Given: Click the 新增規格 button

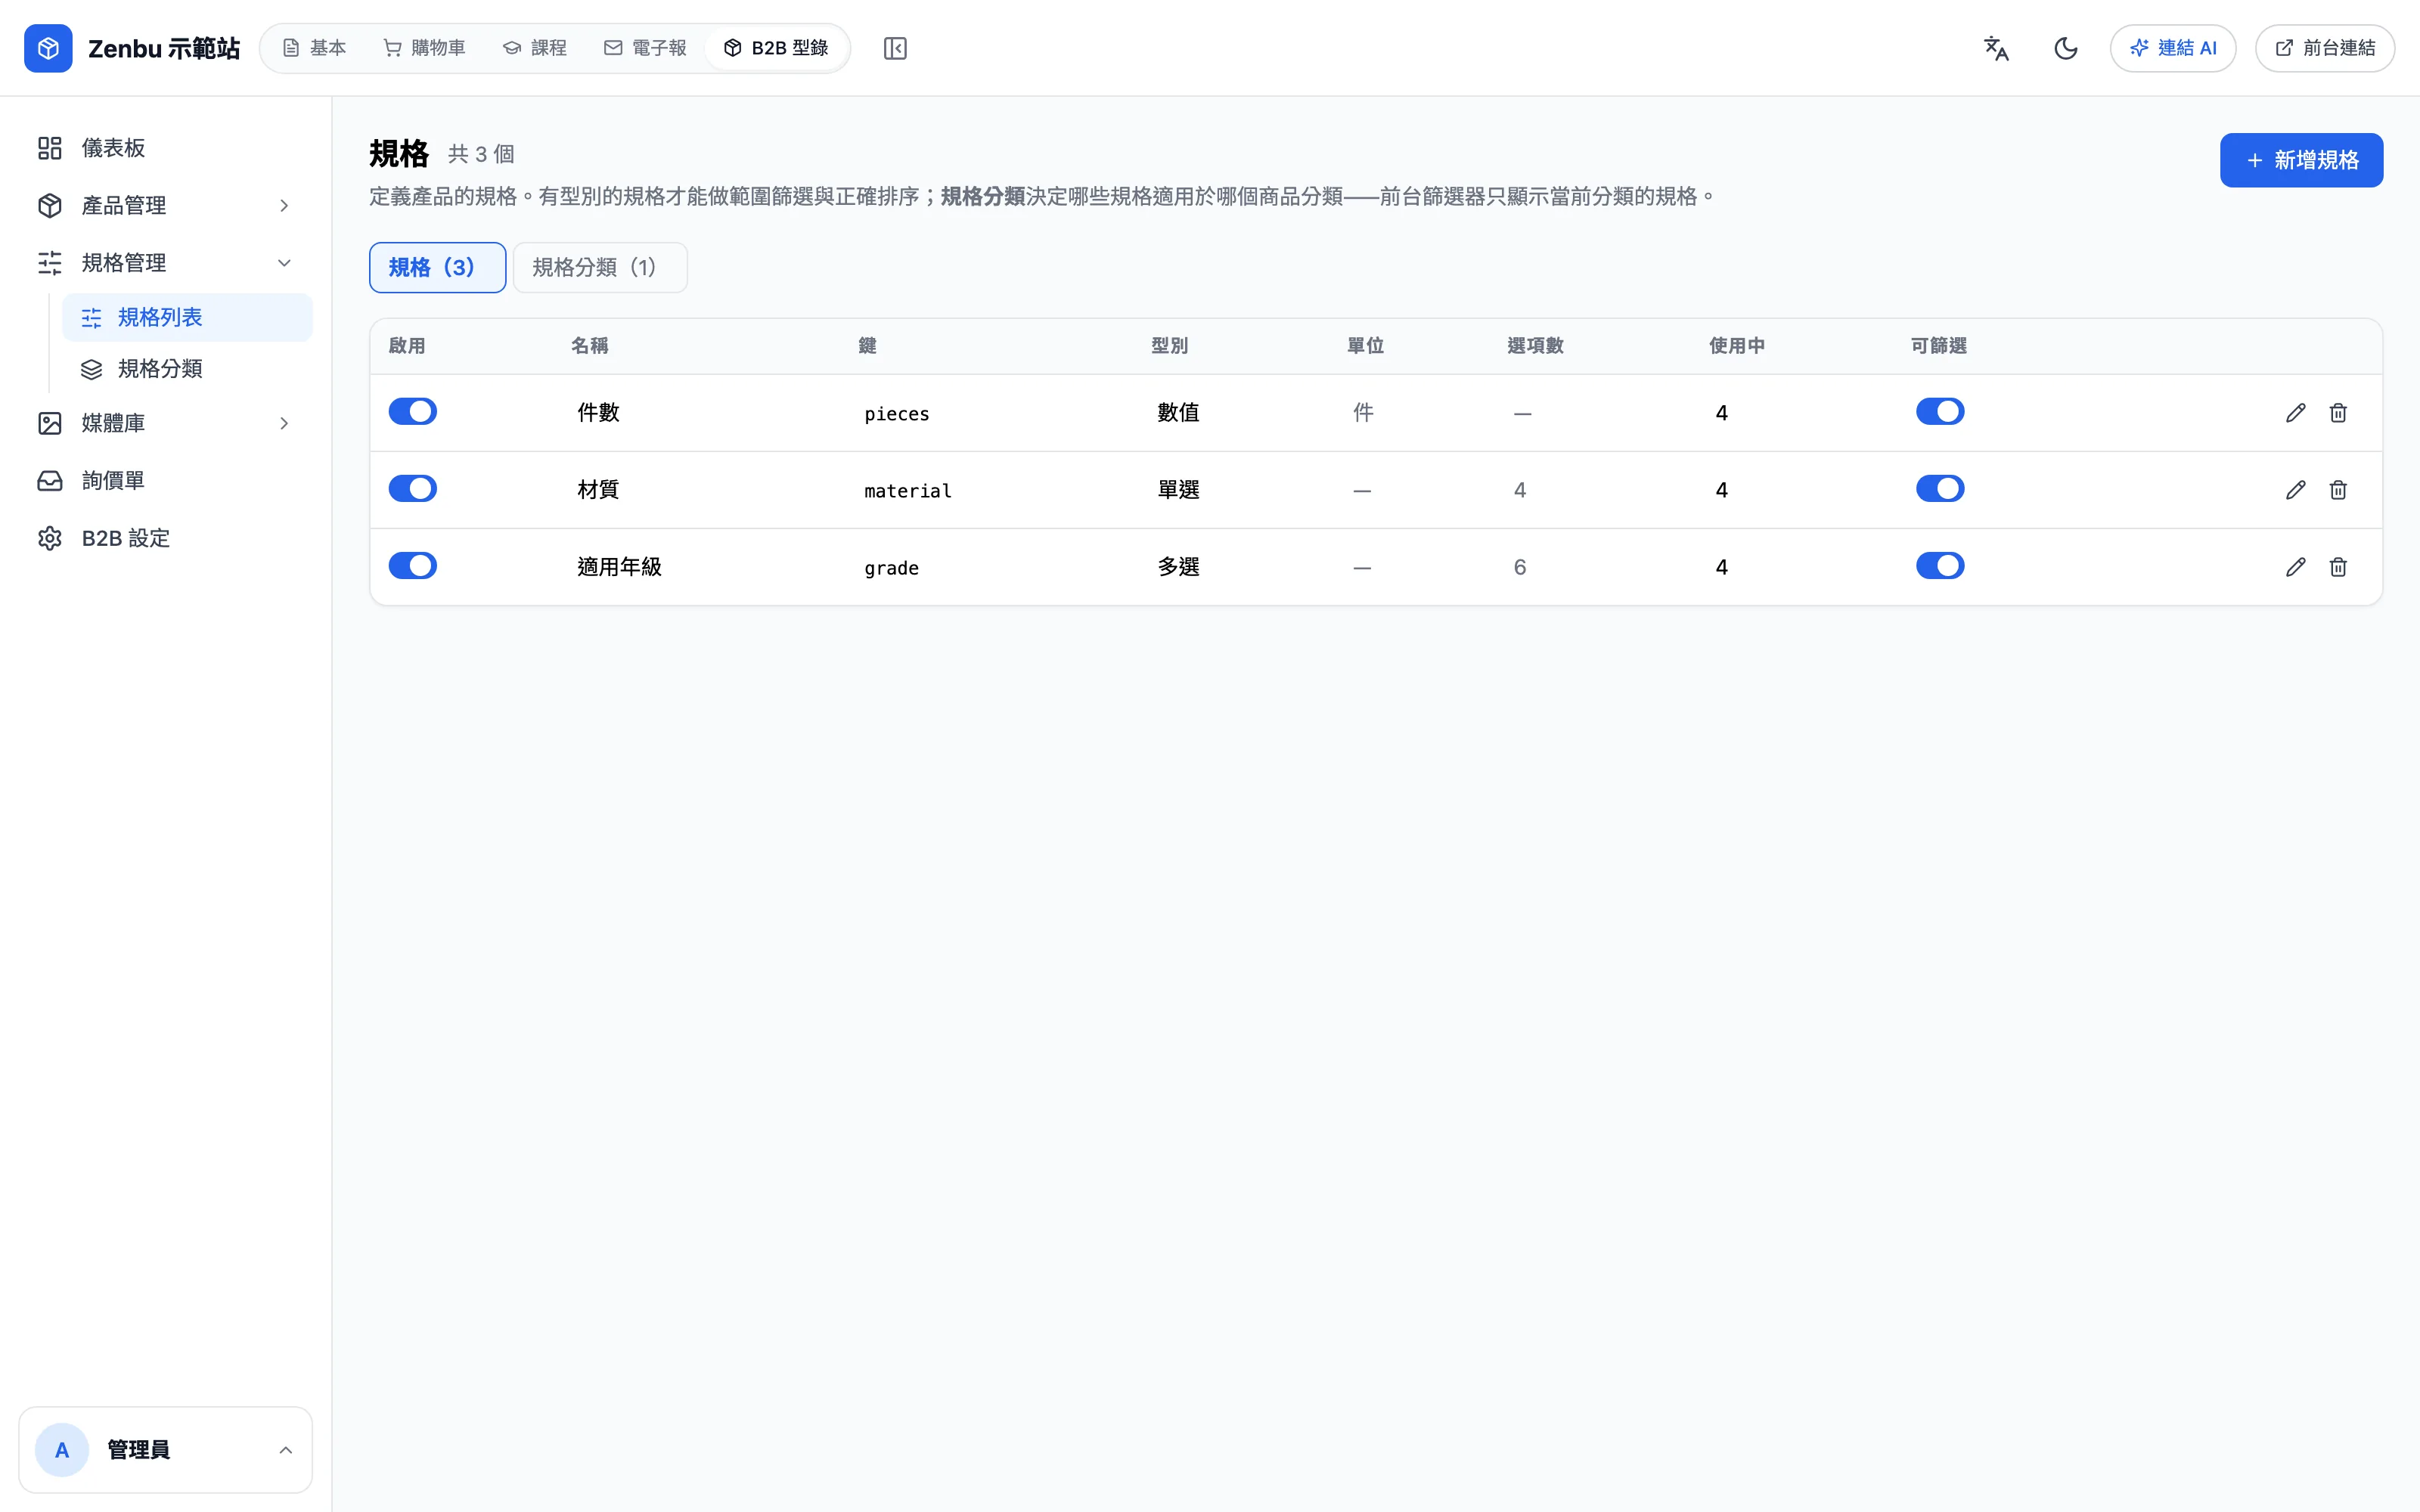Looking at the screenshot, I should coord(2301,160).
